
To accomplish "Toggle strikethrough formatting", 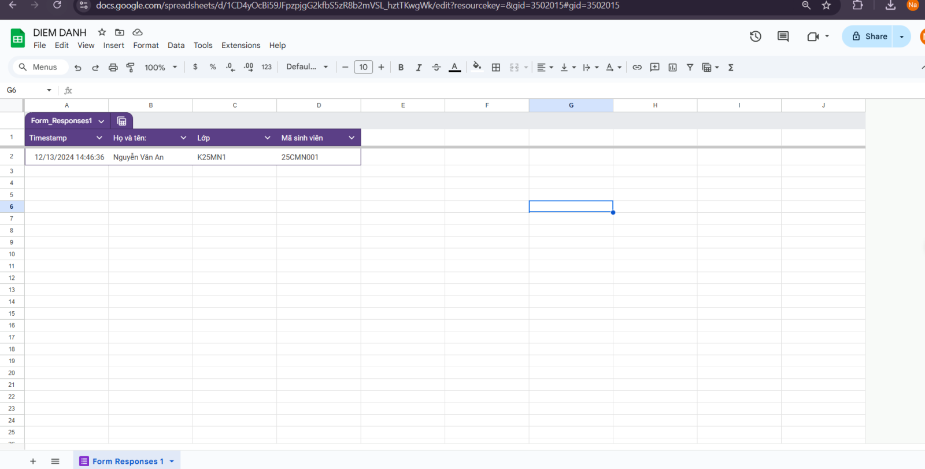I will [x=436, y=68].
